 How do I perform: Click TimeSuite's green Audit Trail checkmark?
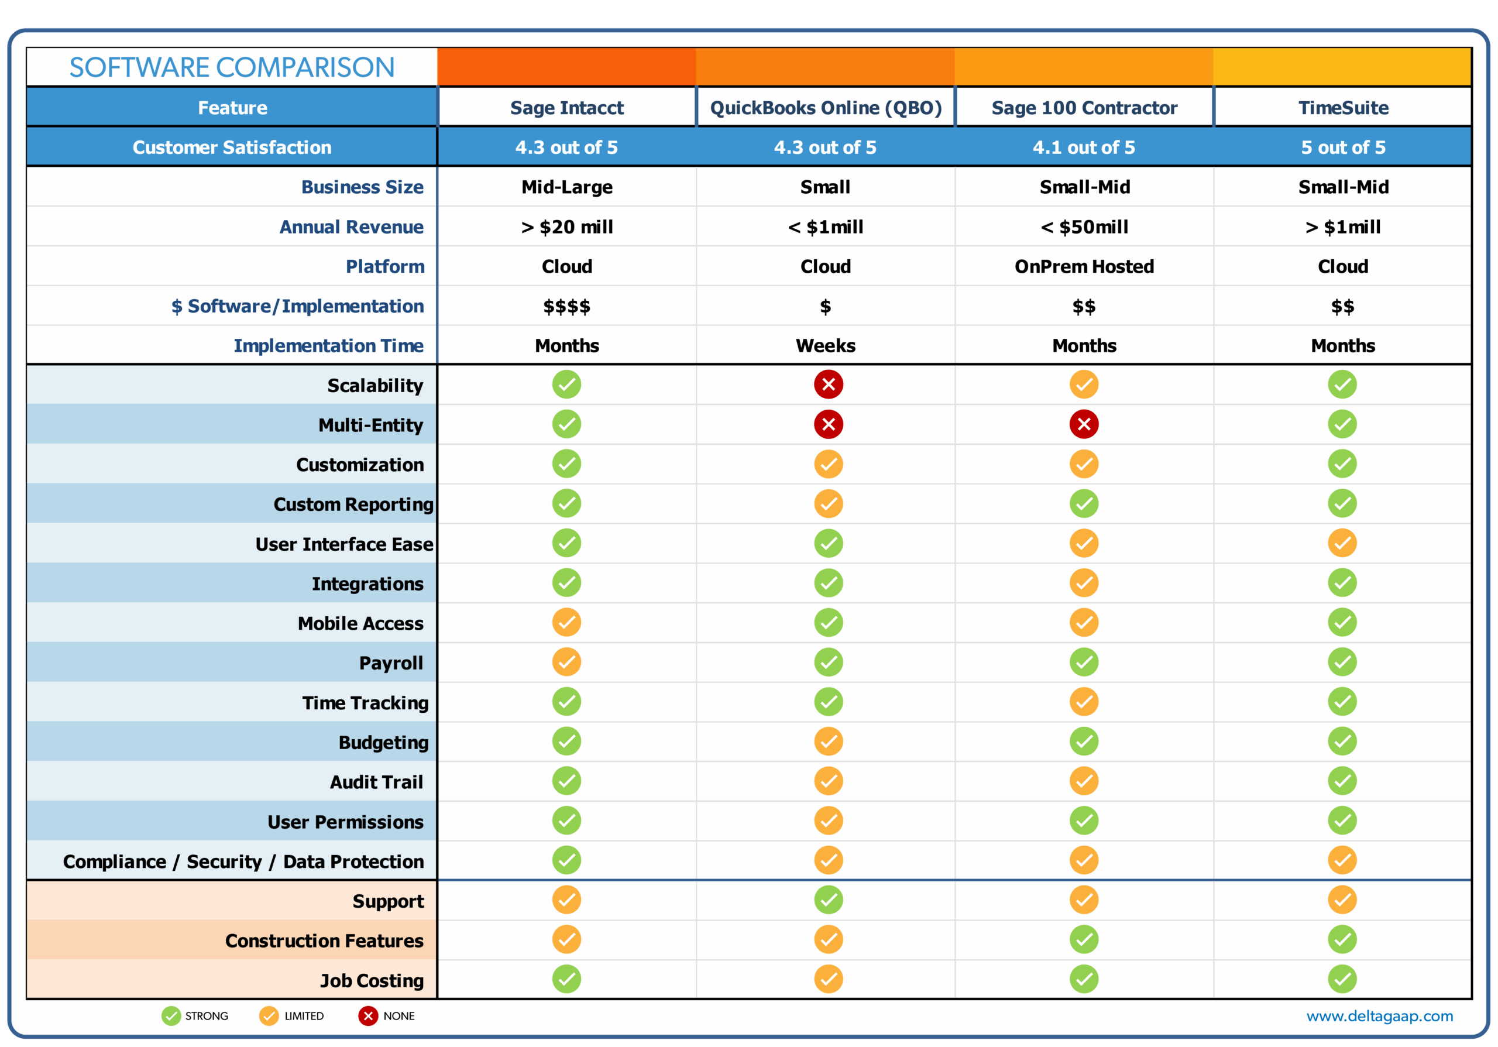[x=1342, y=781]
